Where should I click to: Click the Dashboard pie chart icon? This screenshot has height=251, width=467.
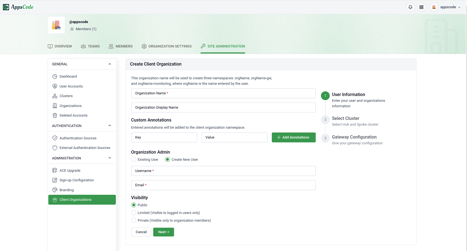[x=55, y=77]
